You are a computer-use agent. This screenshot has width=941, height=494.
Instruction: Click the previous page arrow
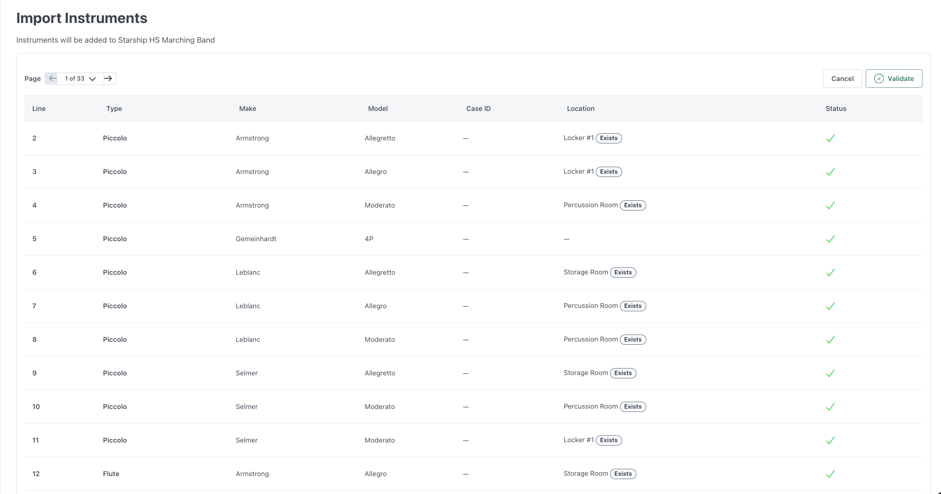52,78
